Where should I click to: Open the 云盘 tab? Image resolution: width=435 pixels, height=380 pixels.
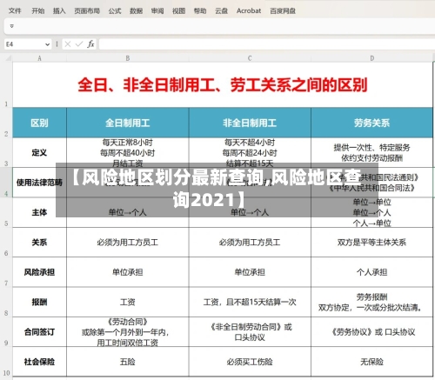click(221, 11)
